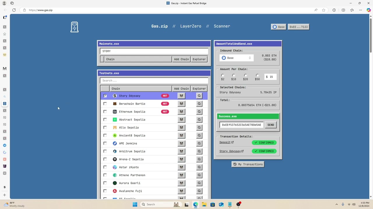Image resolution: width=373 pixels, height=209 pixels.
Task: Open explorer for APE Jenkins row
Action: tap(199, 143)
